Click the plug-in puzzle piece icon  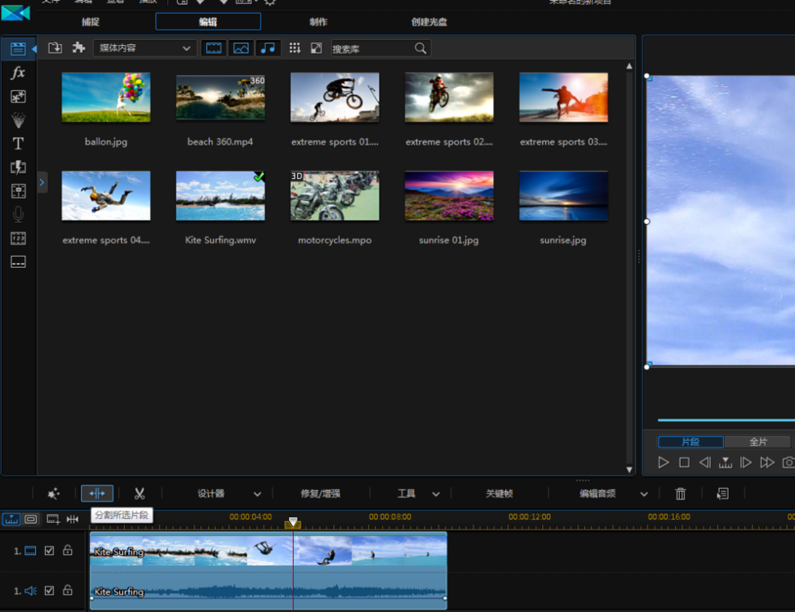click(x=78, y=48)
